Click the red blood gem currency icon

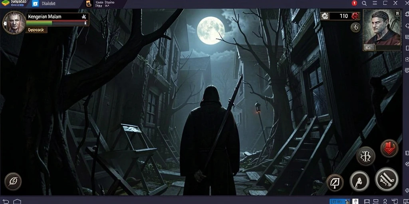[355, 16]
